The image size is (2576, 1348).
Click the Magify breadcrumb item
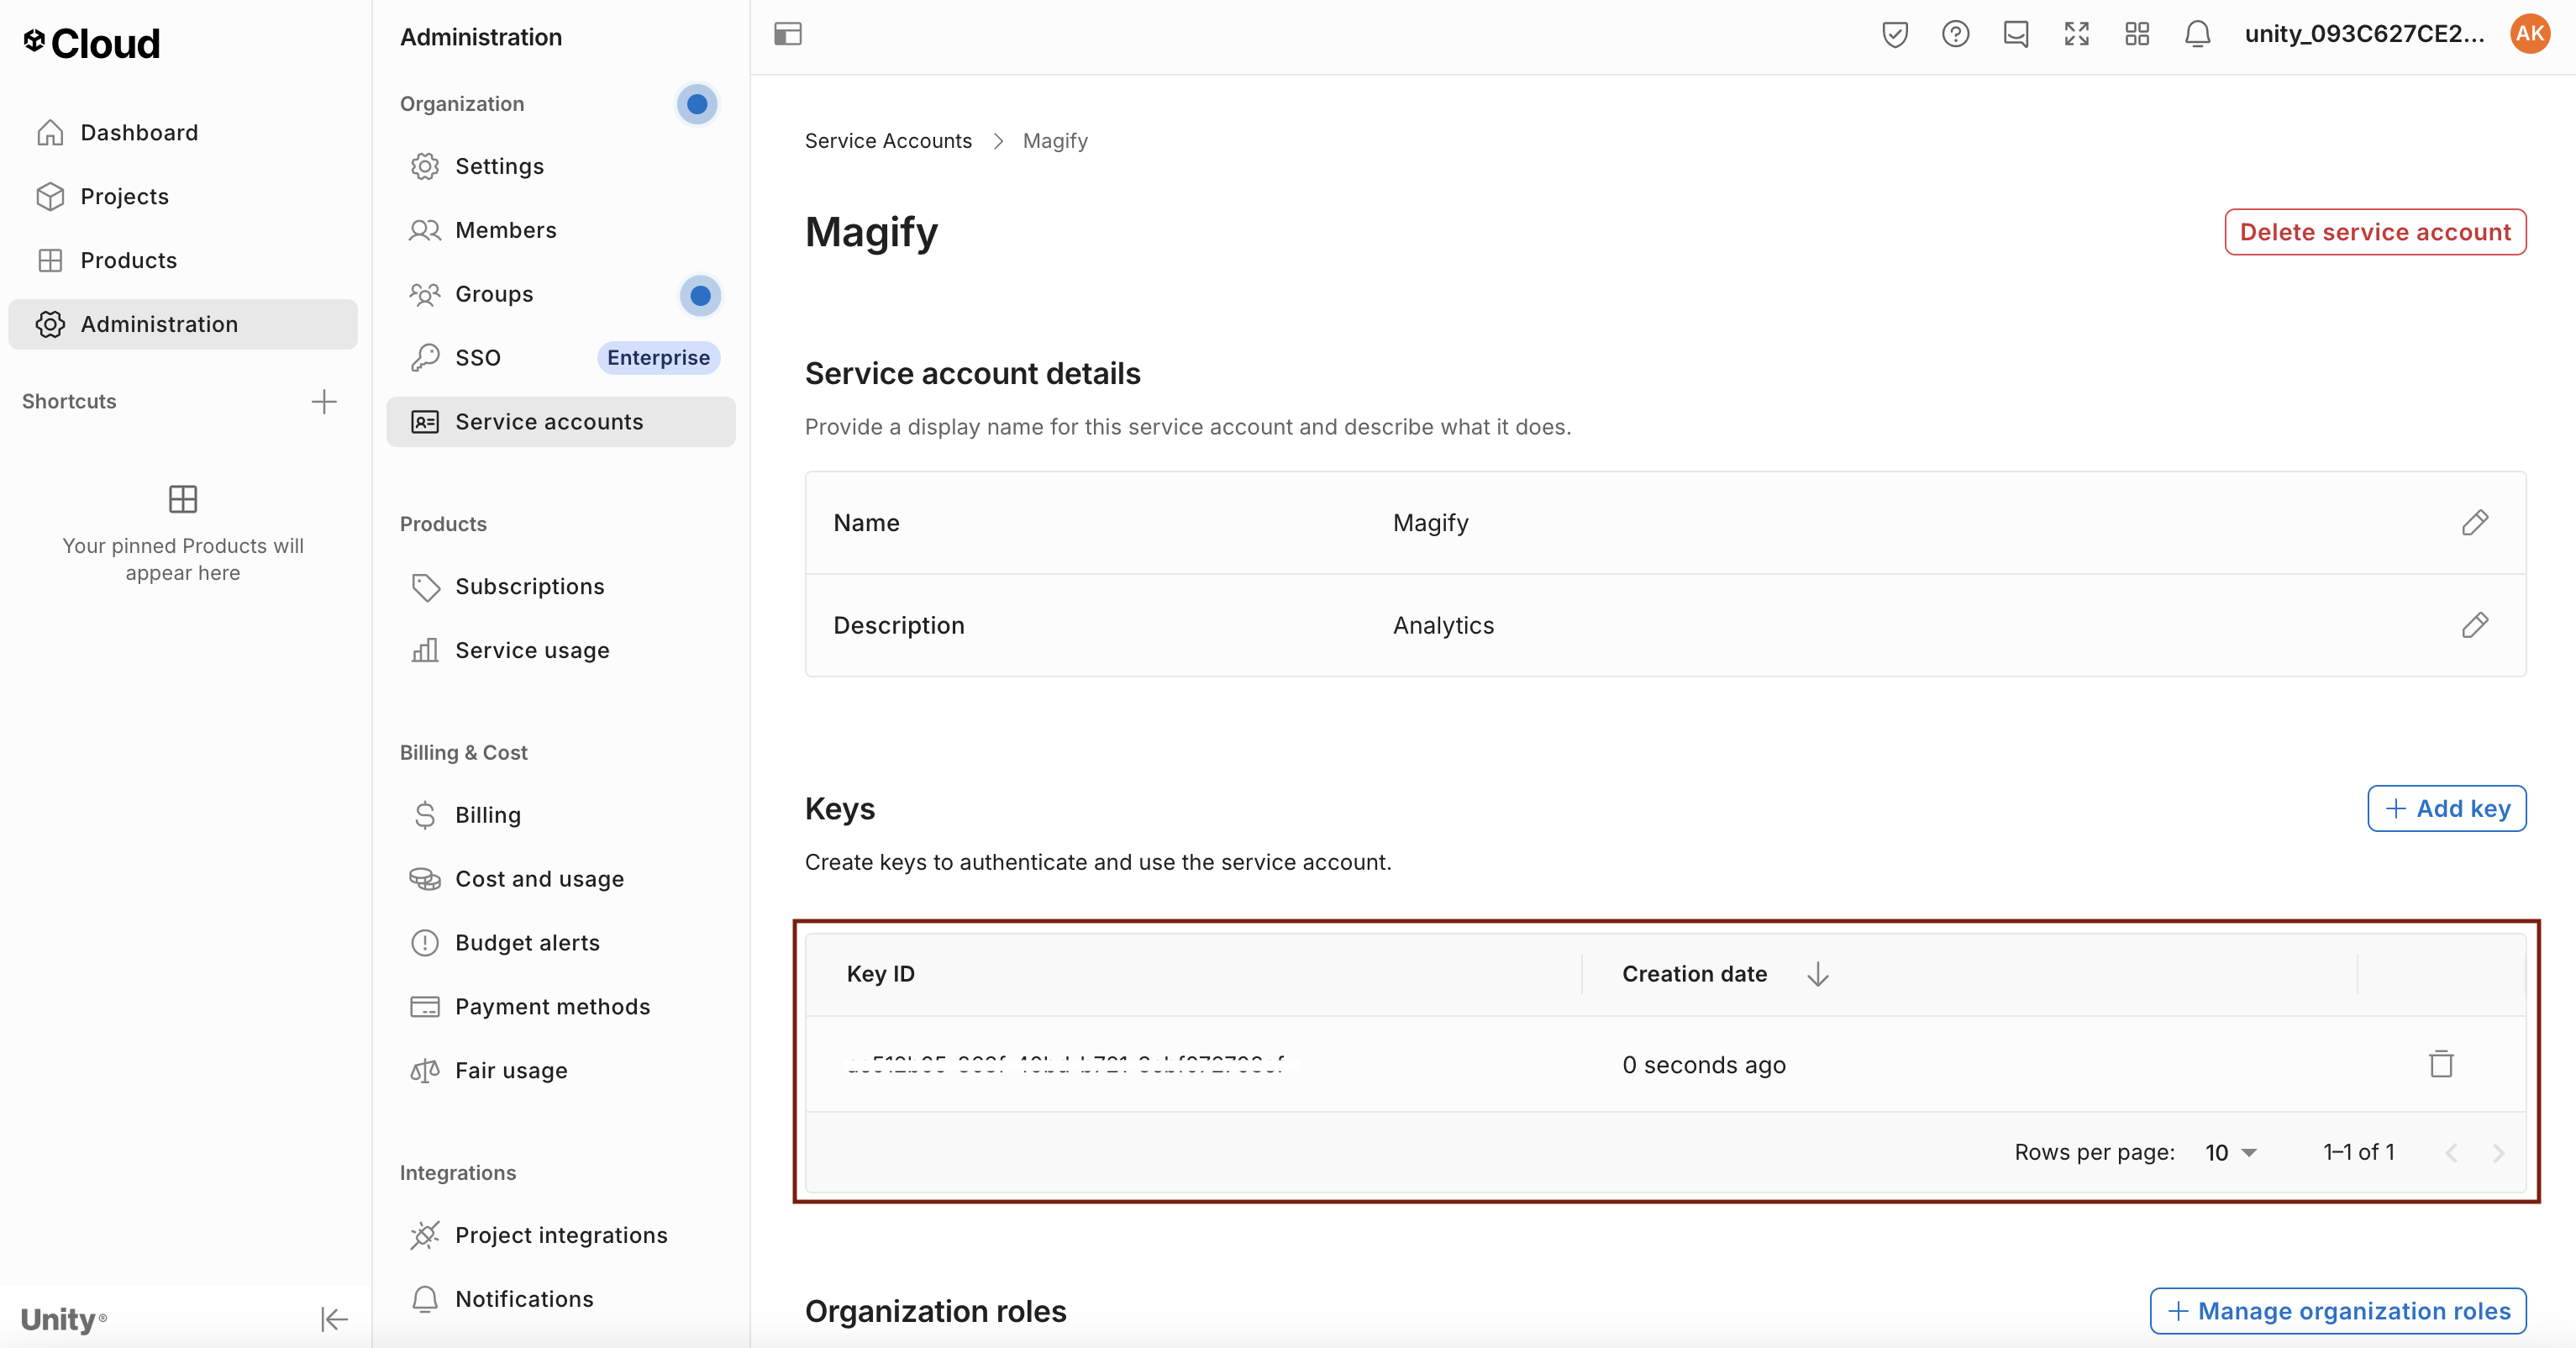(x=1055, y=141)
